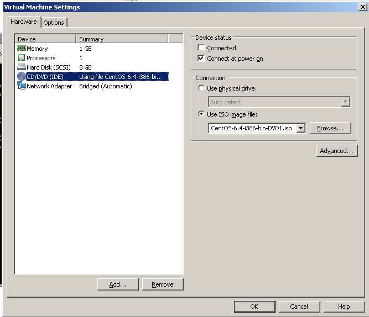Image resolution: width=369 pixels, height=317 pixels.
Task: Select the Hard Disk (SCSI) row label
Action: pos(49,67)
